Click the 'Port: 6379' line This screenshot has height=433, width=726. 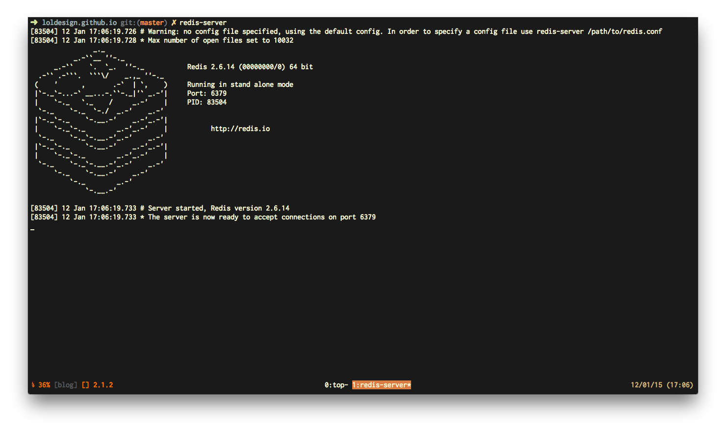(207, 93)
